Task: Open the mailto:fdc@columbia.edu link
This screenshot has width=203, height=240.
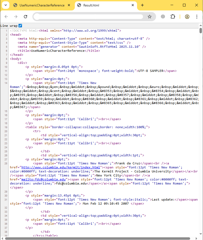Action: point(43,180)
